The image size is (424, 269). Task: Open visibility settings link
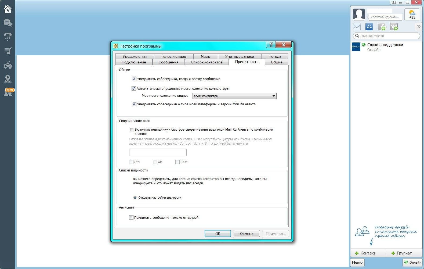click(160, 198)
